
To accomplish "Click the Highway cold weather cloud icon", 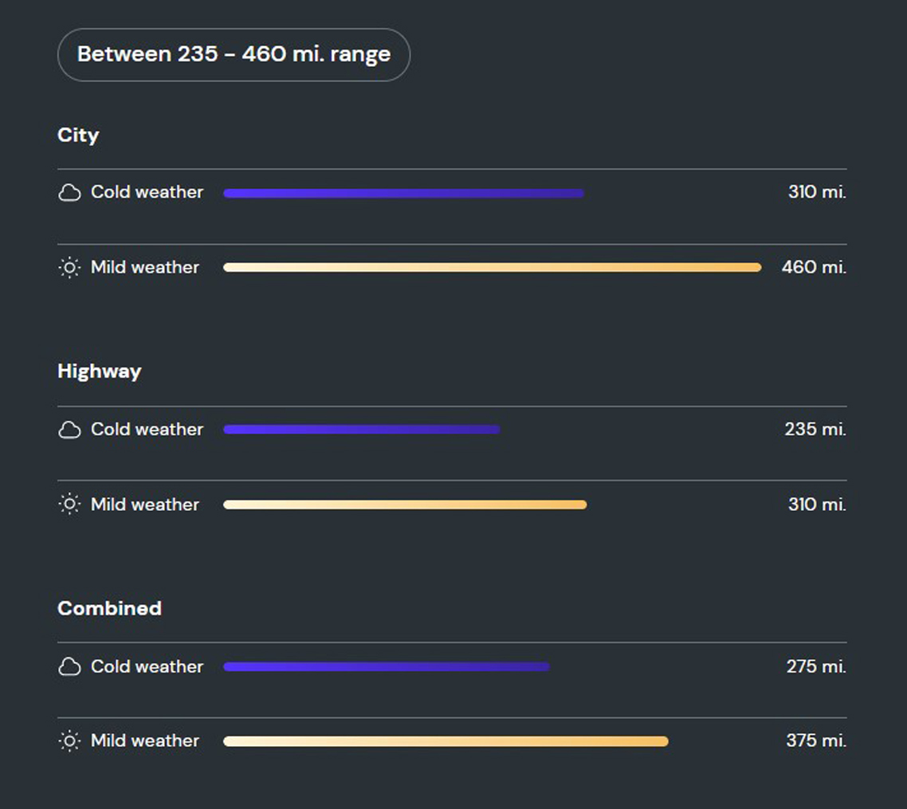I will pyautogui.click(x=70, y=429).
